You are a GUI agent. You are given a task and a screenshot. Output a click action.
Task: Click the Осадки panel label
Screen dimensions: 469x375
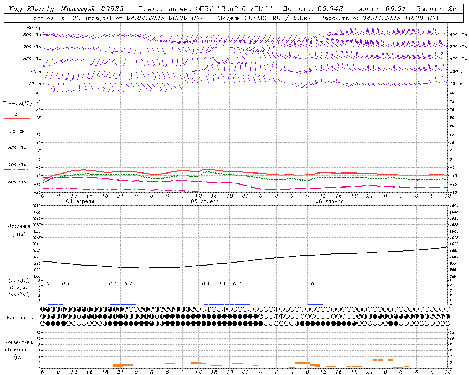(19, 288)
